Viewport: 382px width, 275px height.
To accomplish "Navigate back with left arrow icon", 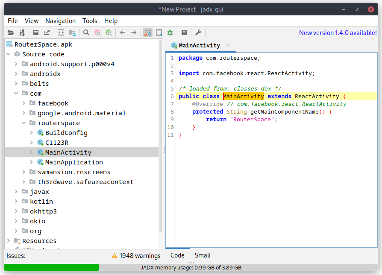I will click(123, 32).
